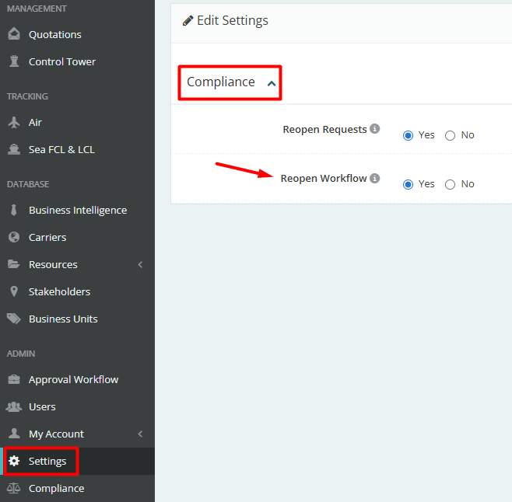This screenshot has width=512, height=502.
Task: Expand the Resources submenu arrow
Action: point(141,264)
